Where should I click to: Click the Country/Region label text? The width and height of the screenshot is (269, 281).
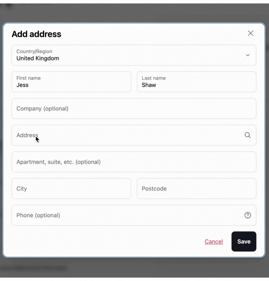tap(34, 51)
